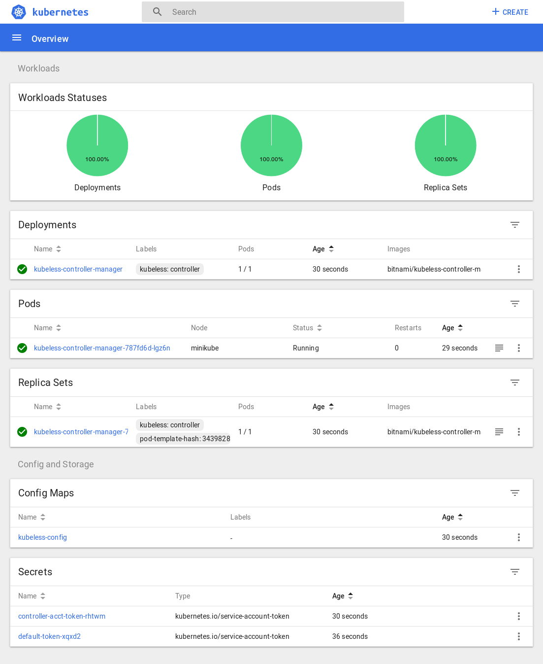Open actions menu for kubeless-controller-manager deployment
Image resolution: width=543 pixels, height=664 pixels.
pos(519,269)
